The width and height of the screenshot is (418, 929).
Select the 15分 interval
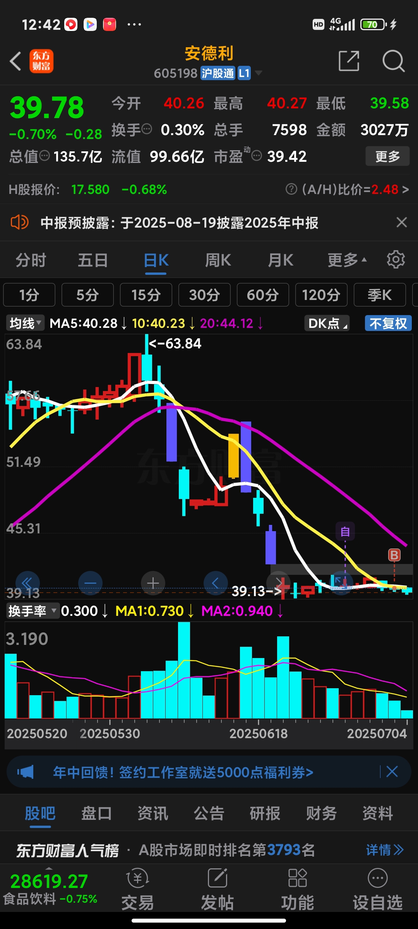tap(146, 295)
